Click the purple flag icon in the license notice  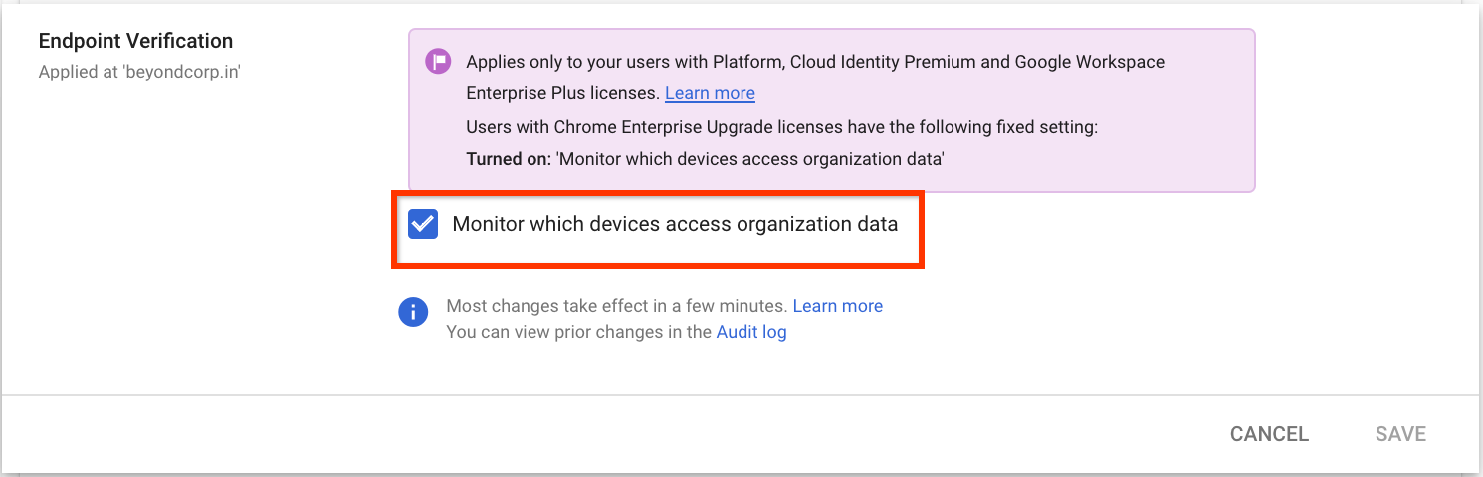[438, 62]
